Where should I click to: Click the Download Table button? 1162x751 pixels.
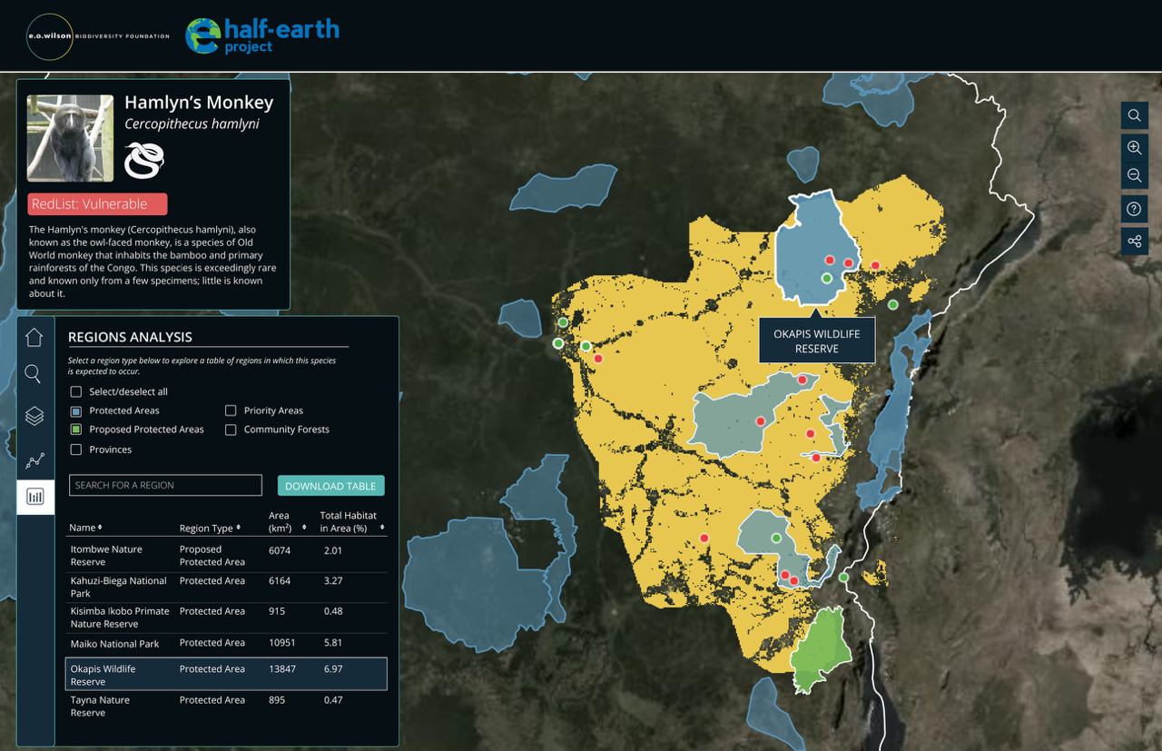[330, 486]
